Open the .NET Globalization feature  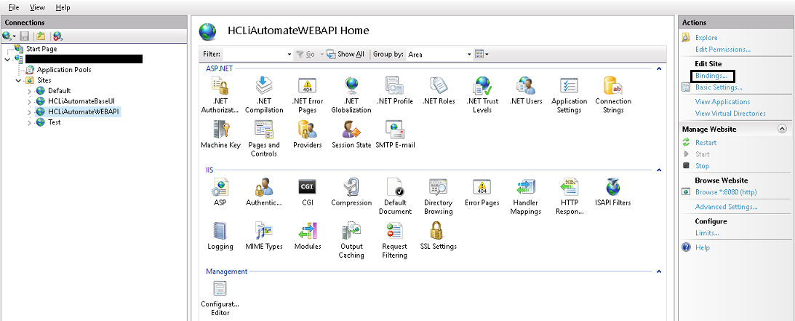(351, 95)
